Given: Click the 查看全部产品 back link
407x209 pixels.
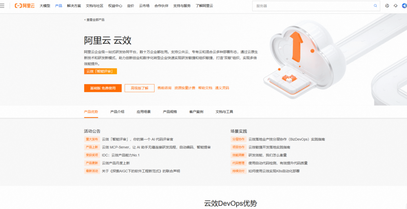Looking at the screenshot, I should click(95, 19).
